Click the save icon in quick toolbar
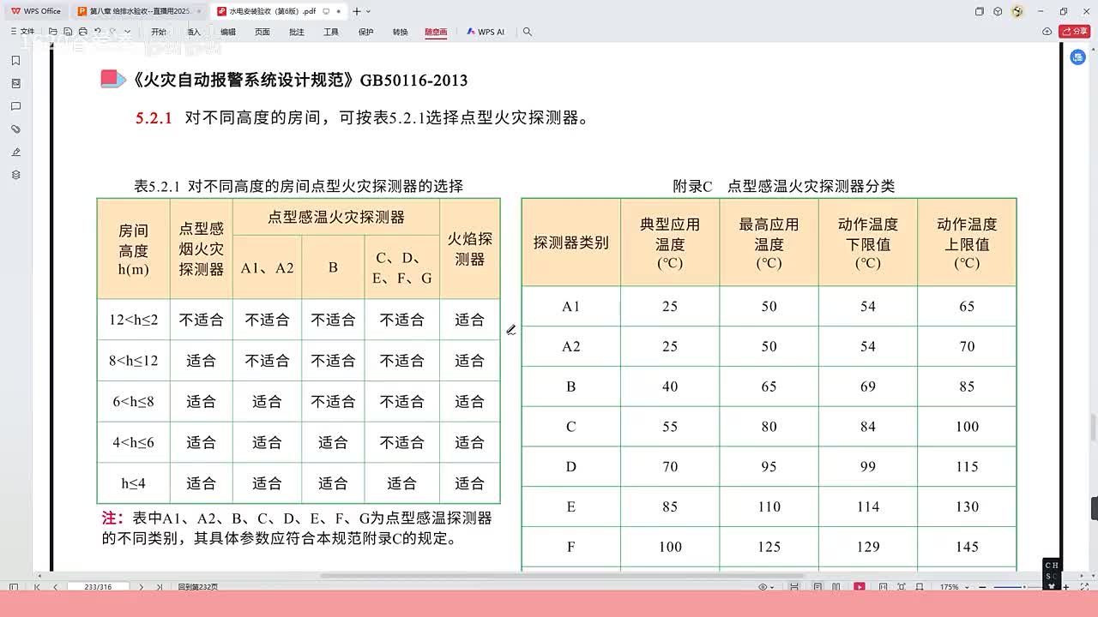Viewport: 1098px width, 617px height. (68, 32)
